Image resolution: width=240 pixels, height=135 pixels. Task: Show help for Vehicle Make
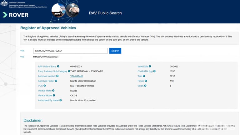pos(53,90)
